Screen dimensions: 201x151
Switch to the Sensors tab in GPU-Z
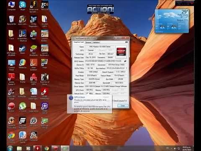88,42
